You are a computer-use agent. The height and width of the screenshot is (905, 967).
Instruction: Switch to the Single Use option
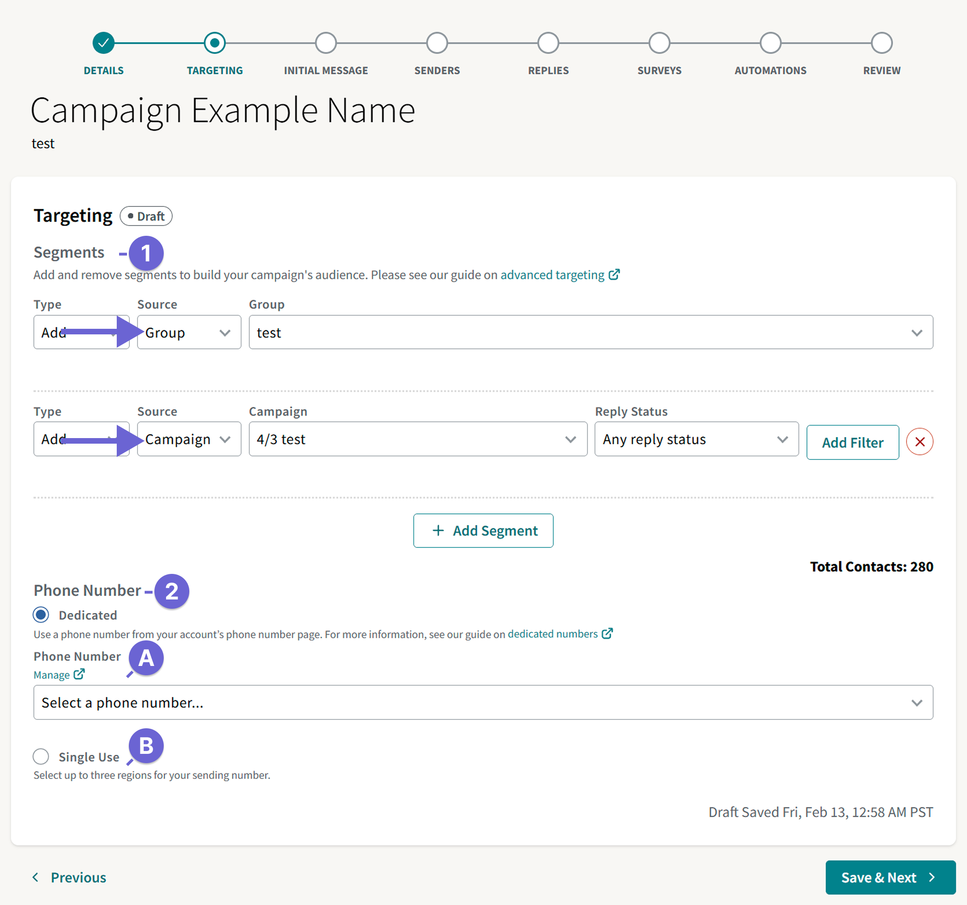point(41,756)
